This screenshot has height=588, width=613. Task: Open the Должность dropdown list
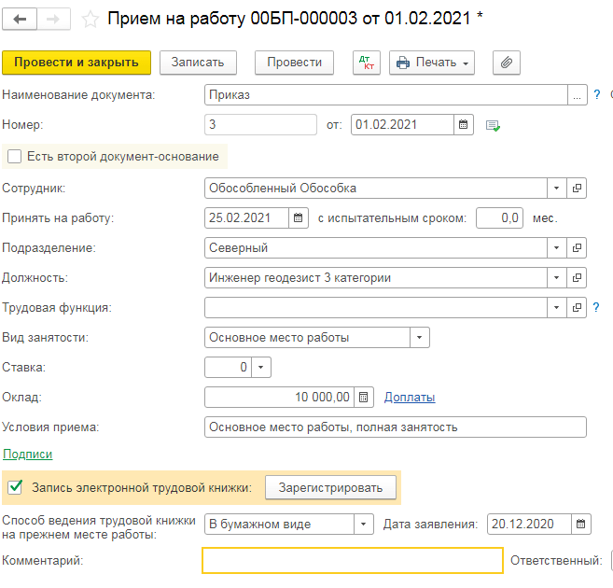[x=557, y=278]
